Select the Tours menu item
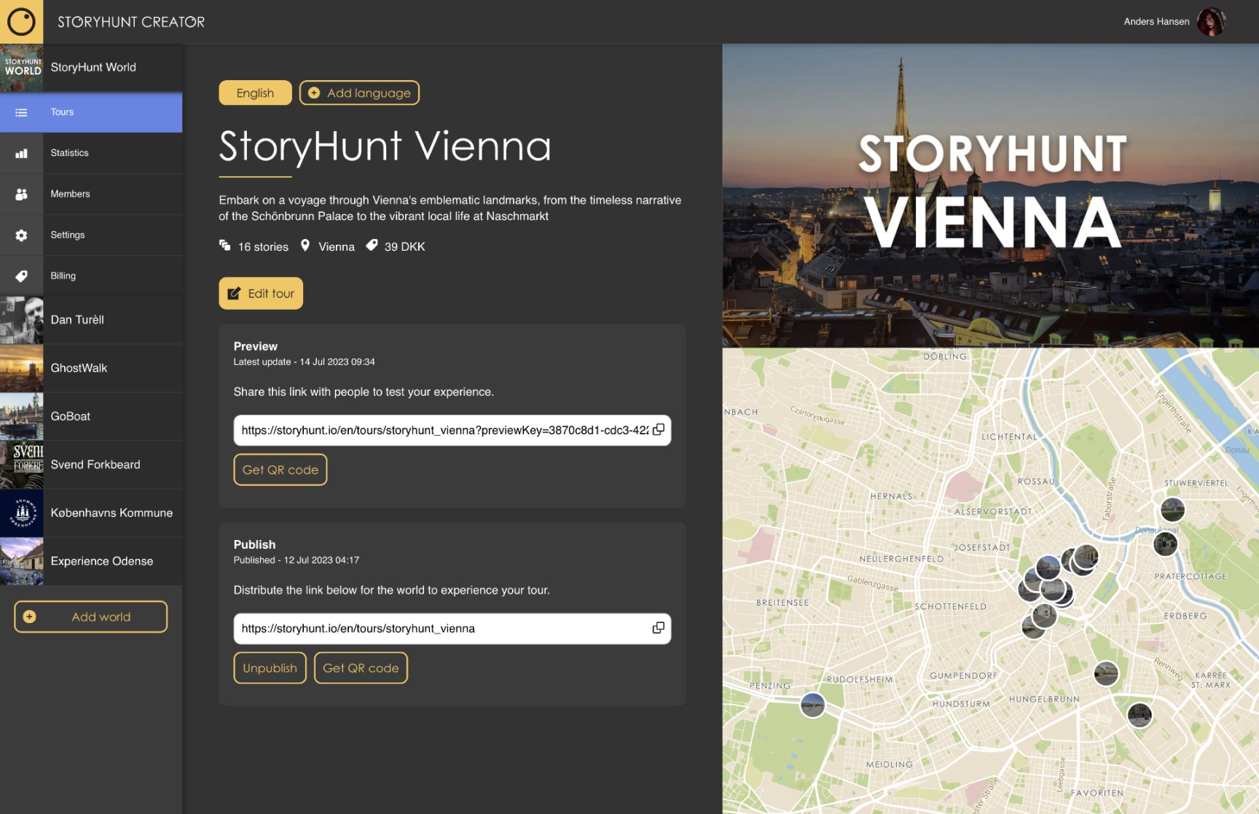Screen dimensions: 1259x814 [91, 112]
